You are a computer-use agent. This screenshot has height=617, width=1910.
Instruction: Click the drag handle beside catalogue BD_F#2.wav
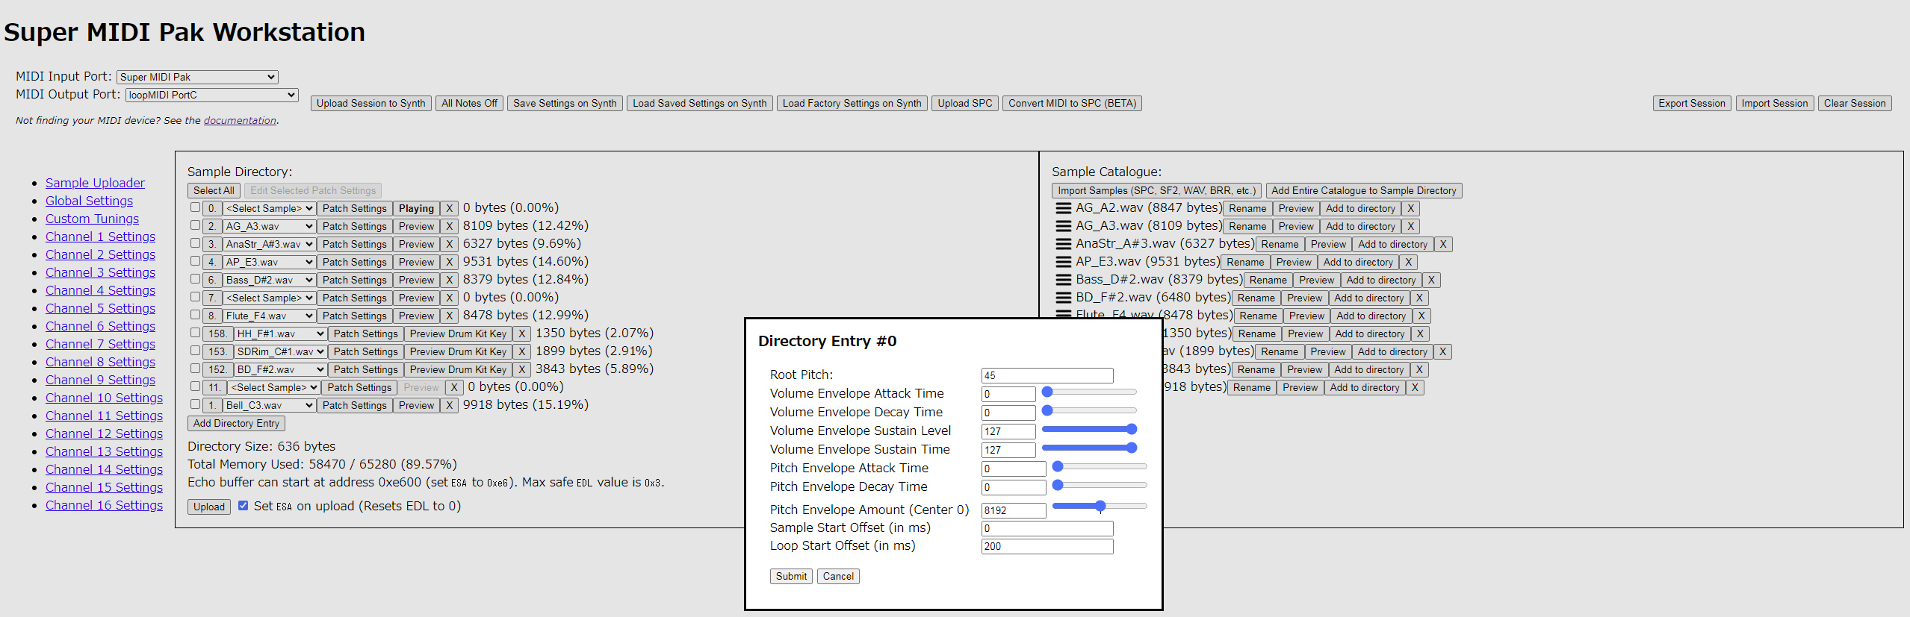point(1063,298)
